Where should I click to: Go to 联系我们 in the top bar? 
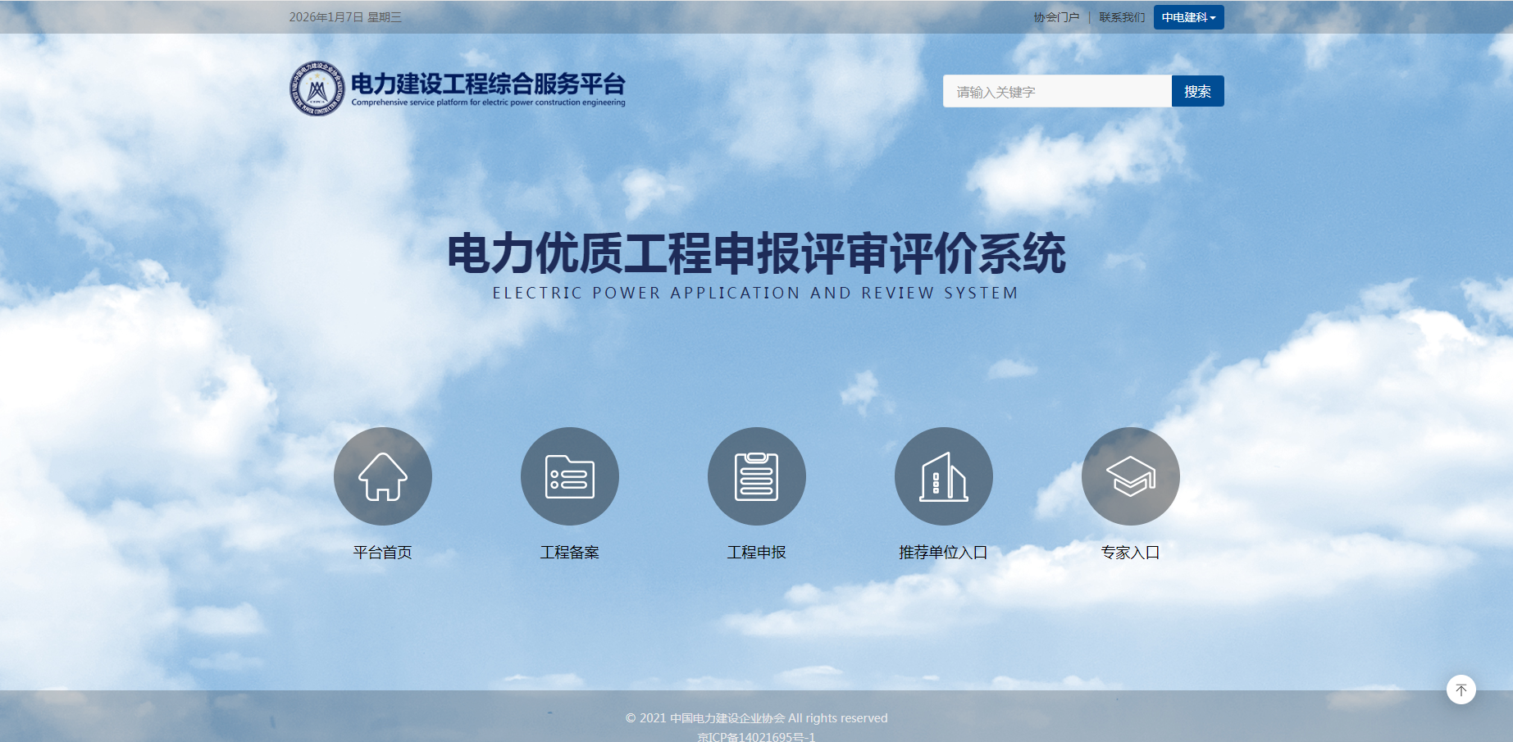(x=1122, y=17)
